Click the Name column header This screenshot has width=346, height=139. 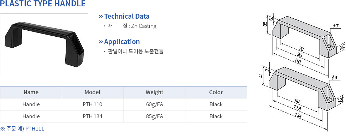coord(31,92)
